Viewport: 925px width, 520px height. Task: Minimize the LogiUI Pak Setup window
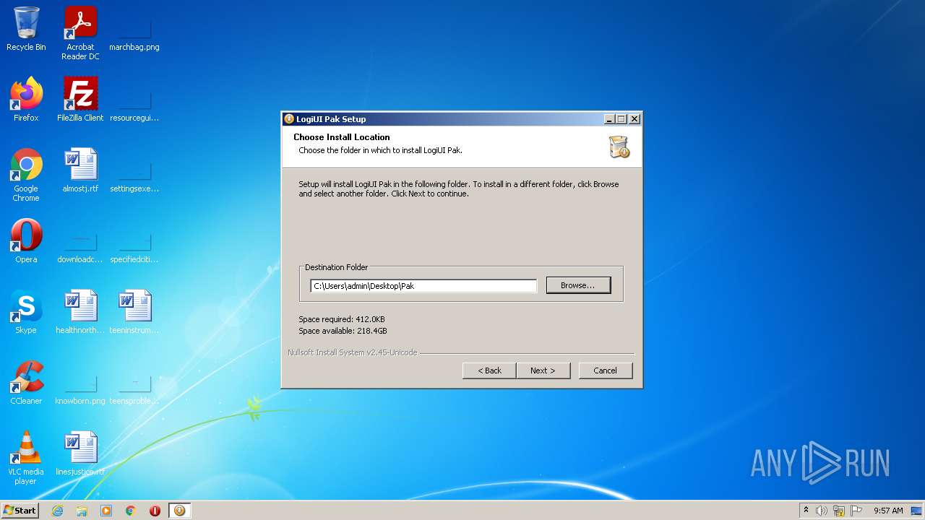tap(608, 119)
